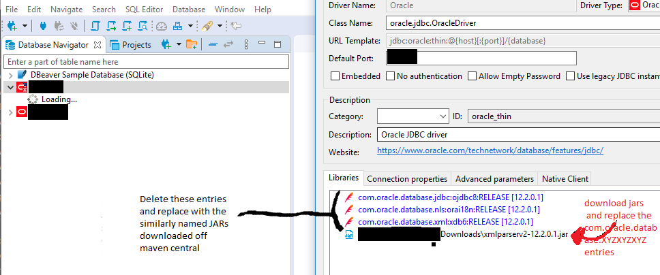
Task: Open the Window menu
Action: (x=229, y=10)
